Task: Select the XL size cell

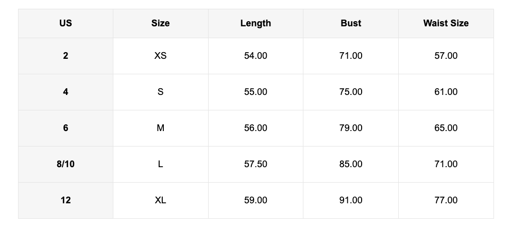Action: coord(160,200)
